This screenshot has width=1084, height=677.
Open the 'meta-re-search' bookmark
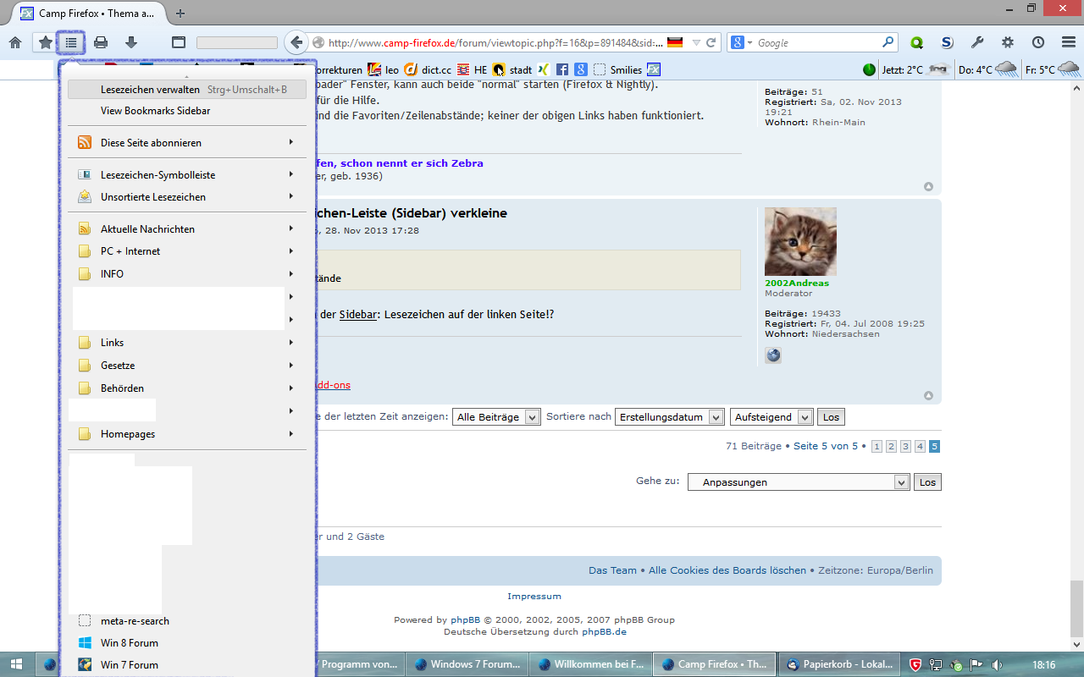click(x=187, y=621)
